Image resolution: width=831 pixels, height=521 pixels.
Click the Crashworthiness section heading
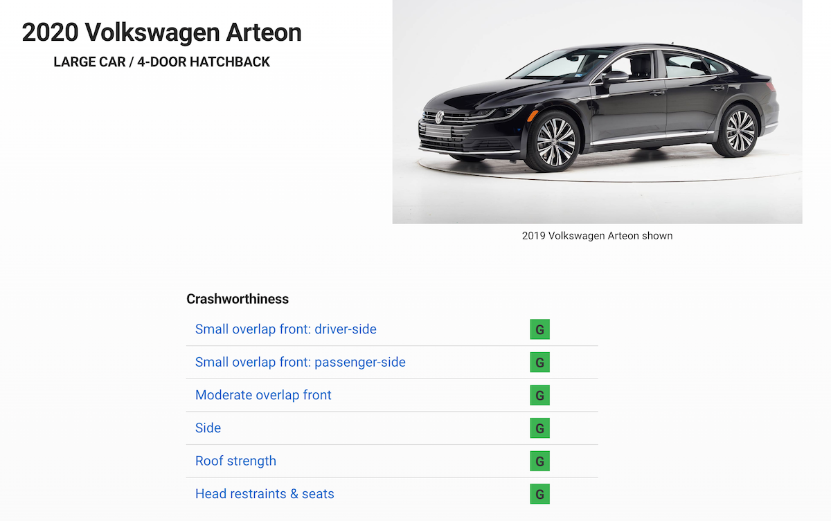[238, 299]
